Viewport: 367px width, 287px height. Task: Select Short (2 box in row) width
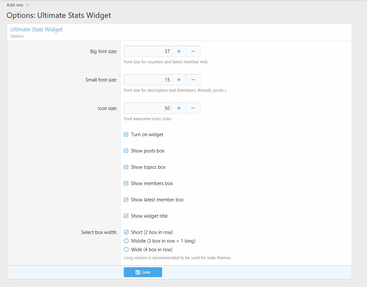126,232
